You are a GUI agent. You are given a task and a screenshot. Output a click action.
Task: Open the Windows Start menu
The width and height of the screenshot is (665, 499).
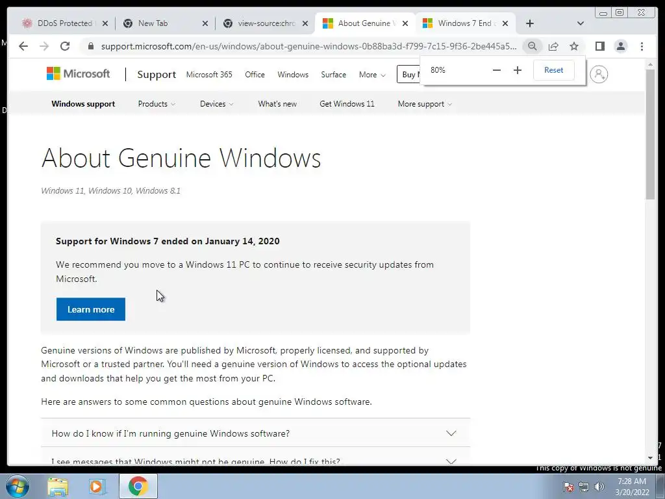[18, 486]
